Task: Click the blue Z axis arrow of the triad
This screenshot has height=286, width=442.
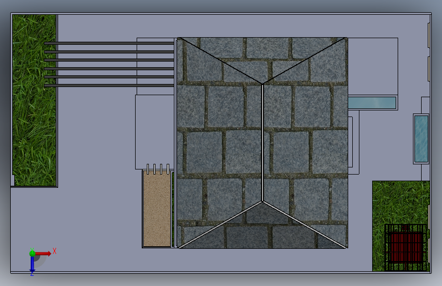Action: coord(32,264)
